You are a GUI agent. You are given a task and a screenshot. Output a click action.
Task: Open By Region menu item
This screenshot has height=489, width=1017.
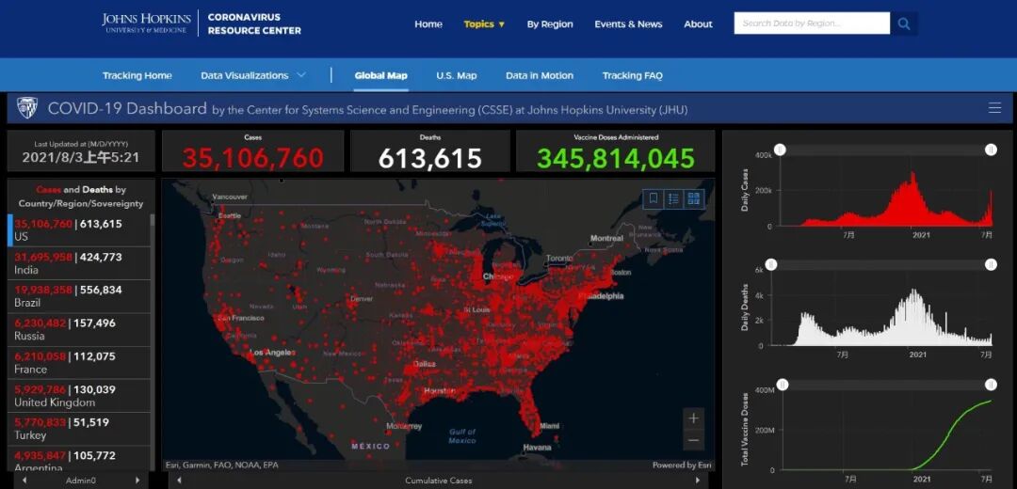point(550,24)
